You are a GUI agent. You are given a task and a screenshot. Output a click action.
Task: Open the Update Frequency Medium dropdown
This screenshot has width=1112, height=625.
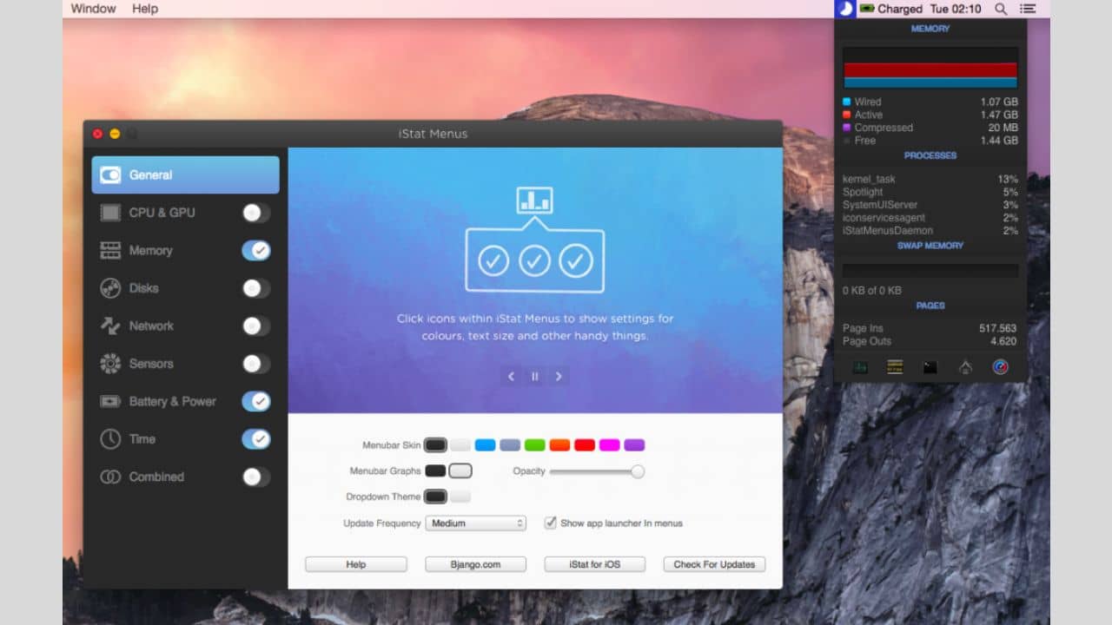475,523
